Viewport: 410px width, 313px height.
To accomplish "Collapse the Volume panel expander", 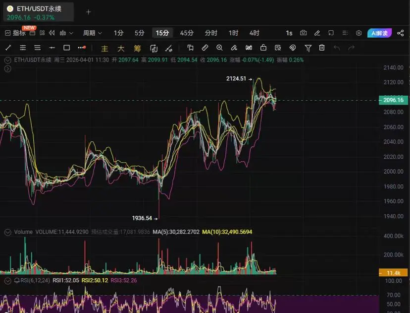I will coord(7,232).
